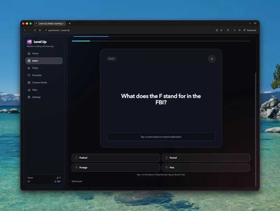This screenshot has width=280, height=211.
Task: Choose answer option 1 Federal
Action: click(x=116, y=158)
